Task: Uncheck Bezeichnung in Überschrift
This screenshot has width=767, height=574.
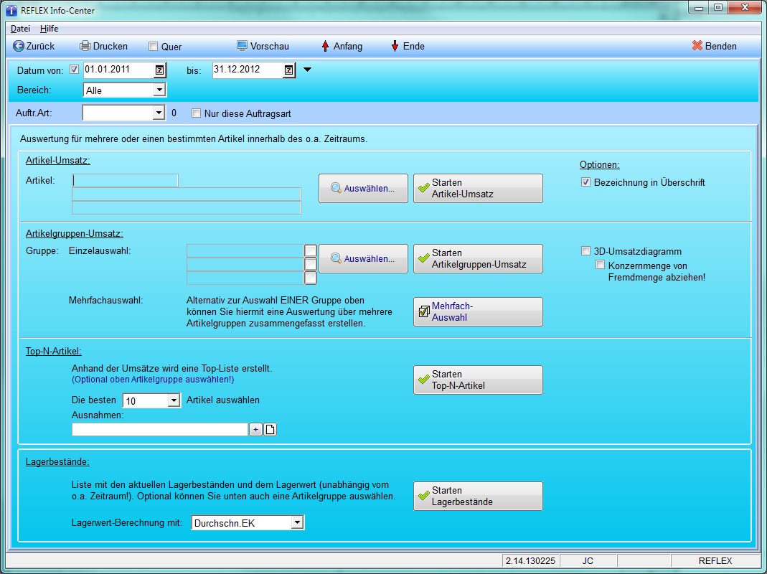Action: point(585,182)
